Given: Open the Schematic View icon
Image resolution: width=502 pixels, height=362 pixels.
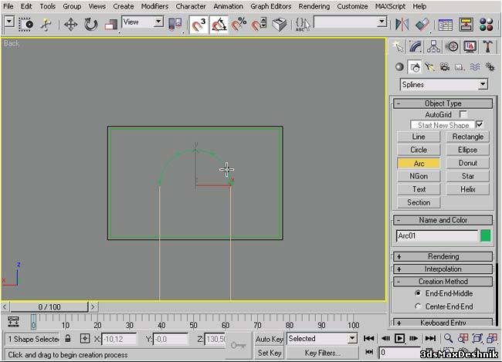Looking at the screenshot, I should coord(466,25).
